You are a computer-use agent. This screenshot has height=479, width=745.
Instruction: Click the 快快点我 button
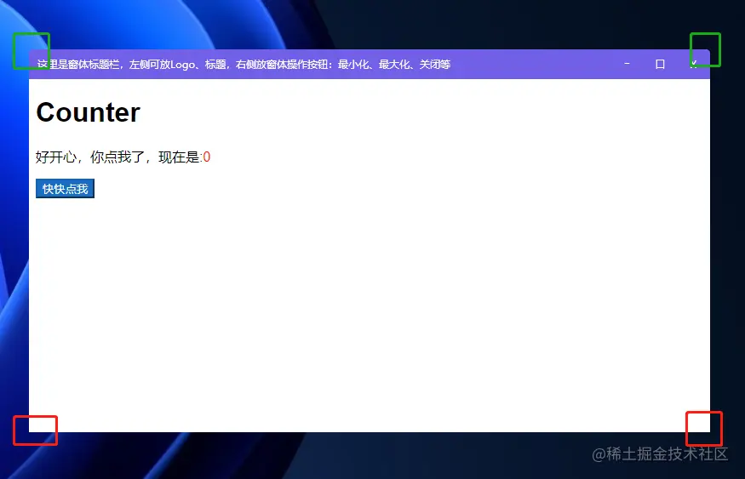coord(65,189)
